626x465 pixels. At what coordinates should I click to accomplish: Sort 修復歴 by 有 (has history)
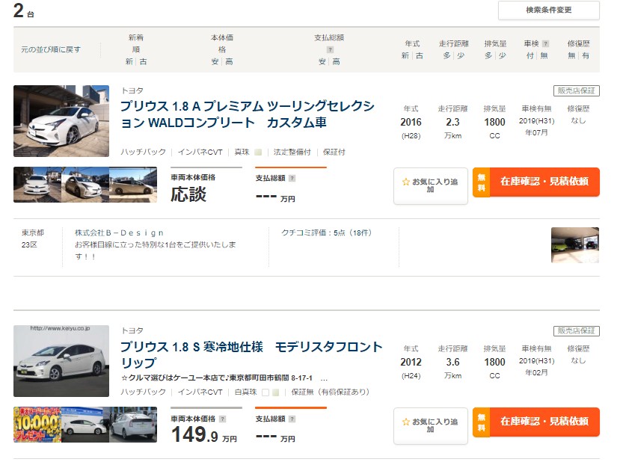586,55
